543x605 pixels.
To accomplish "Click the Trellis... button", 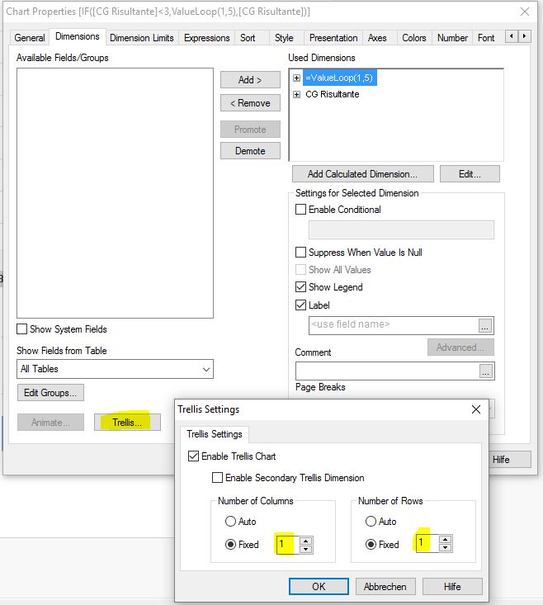I will [127, 423].
